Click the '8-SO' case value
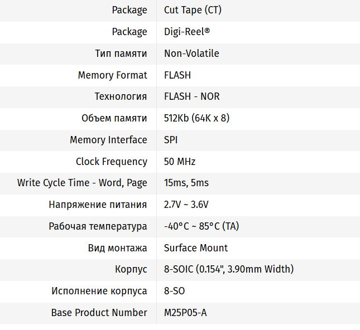Screen dimensions: 360x330 175,291
